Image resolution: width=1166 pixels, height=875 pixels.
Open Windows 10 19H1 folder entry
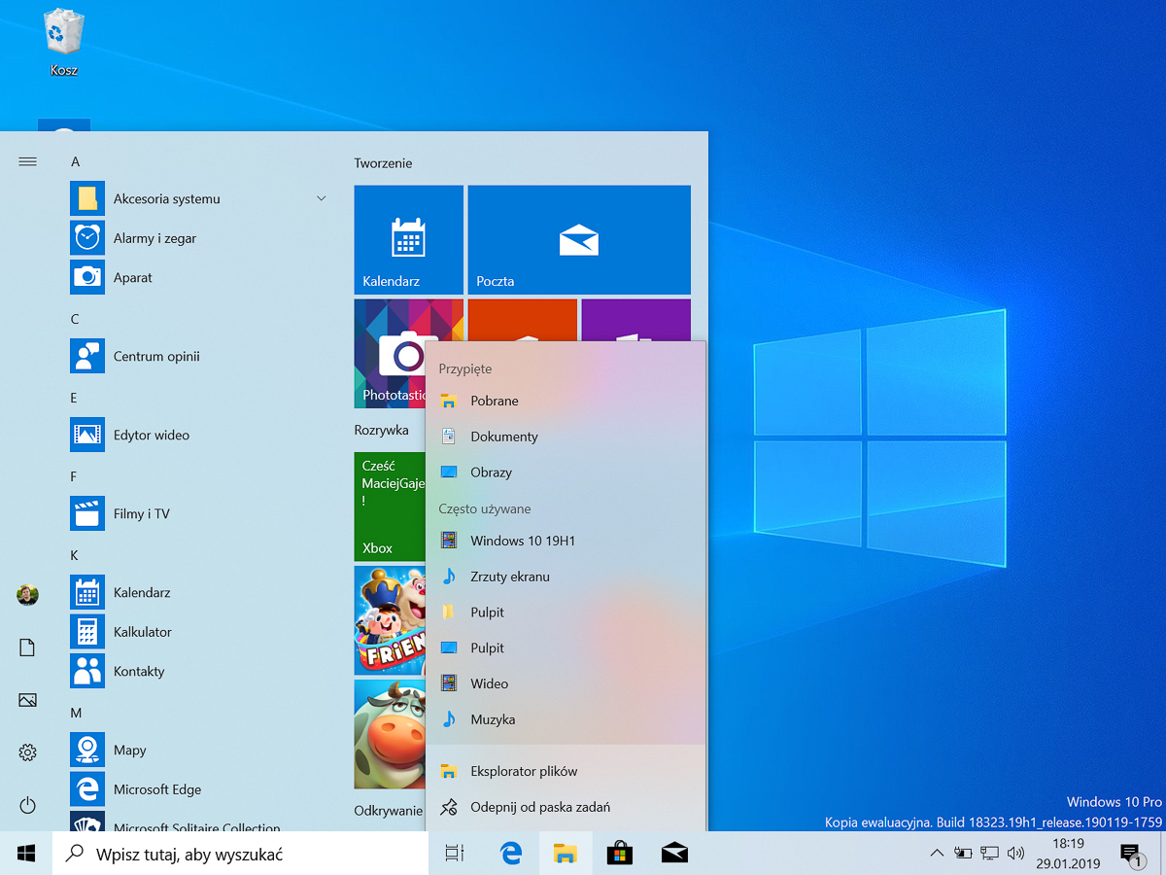point(566,541)
